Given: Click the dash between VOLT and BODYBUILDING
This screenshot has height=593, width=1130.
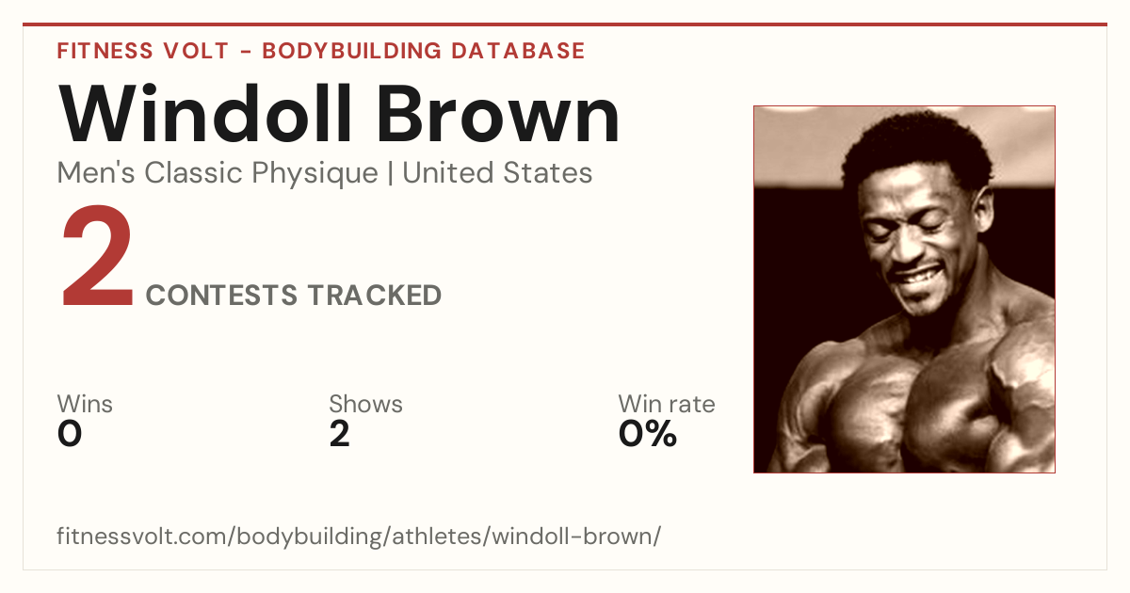Looking at the screenshot, I should (x=246, y=52).
